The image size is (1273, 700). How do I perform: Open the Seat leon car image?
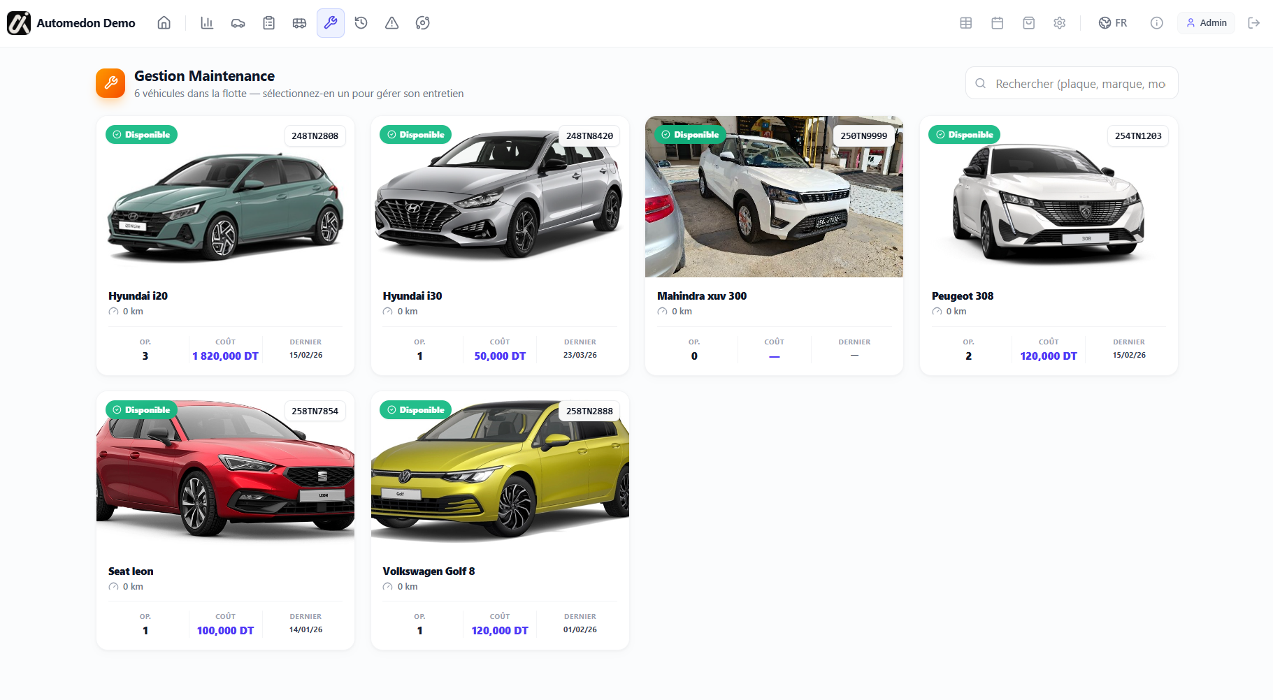pyautogui.click(x=225, y=472)
